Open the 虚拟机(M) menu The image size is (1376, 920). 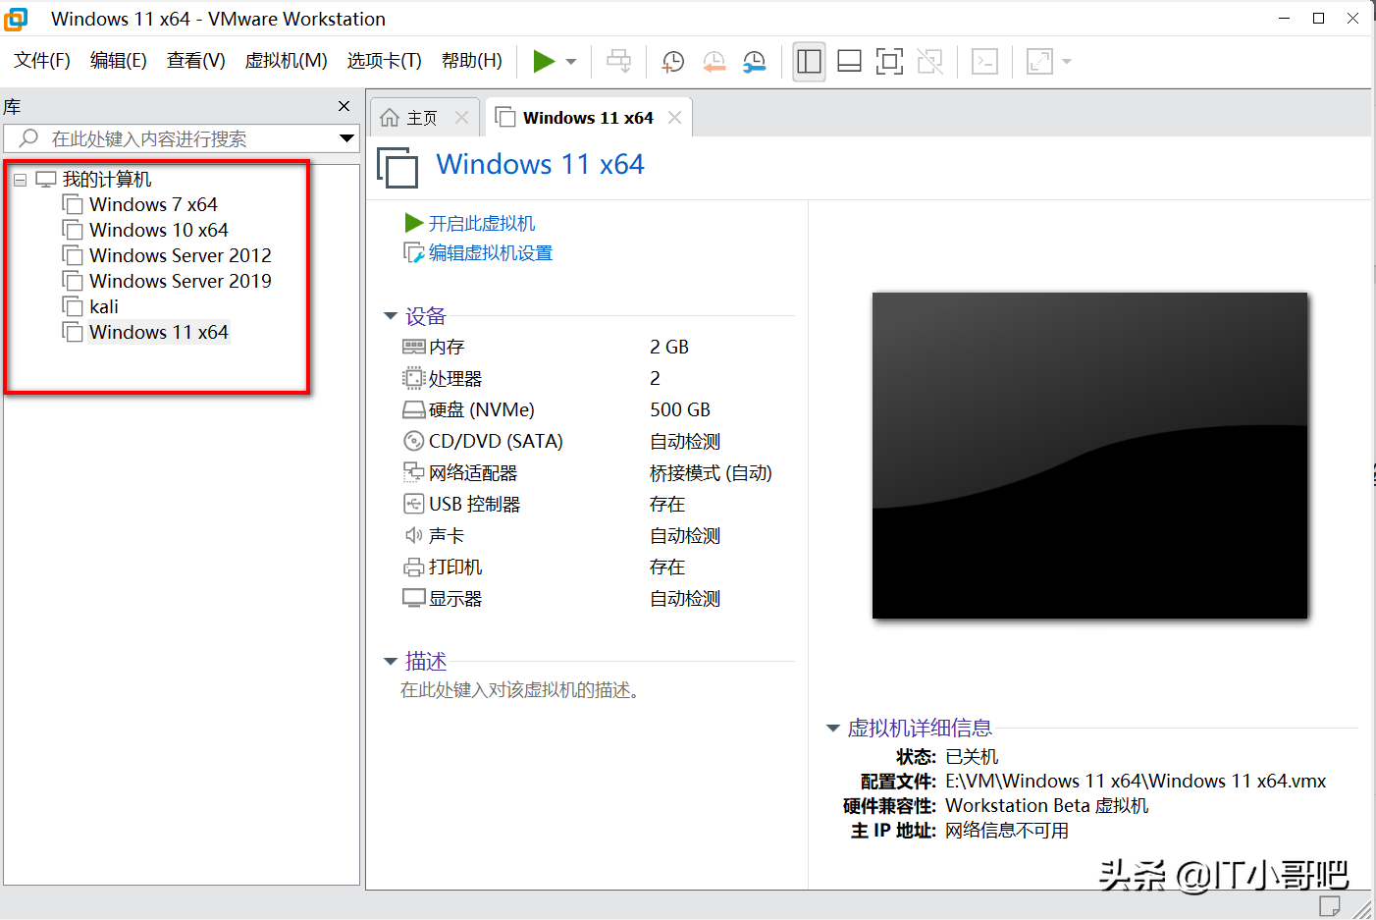click(286, 60)
